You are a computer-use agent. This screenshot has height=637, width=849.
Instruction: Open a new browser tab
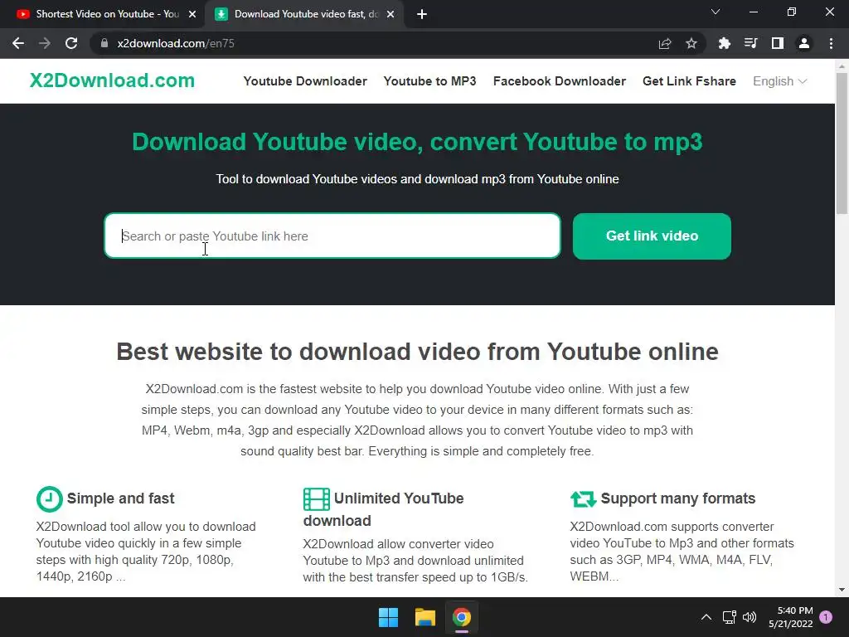click(x=422, y=14)
